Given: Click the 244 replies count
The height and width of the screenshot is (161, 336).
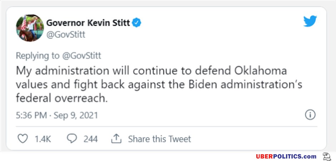Looking at the screenshot, I should 90,139.
